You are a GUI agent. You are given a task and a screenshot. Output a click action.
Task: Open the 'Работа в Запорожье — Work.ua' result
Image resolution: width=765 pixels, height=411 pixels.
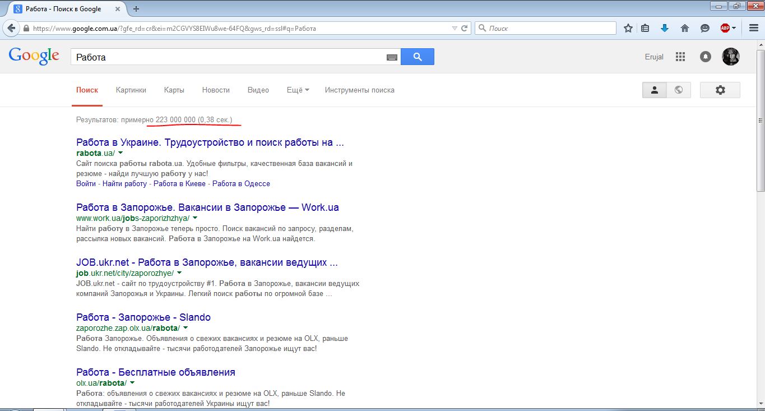[207, 207]
